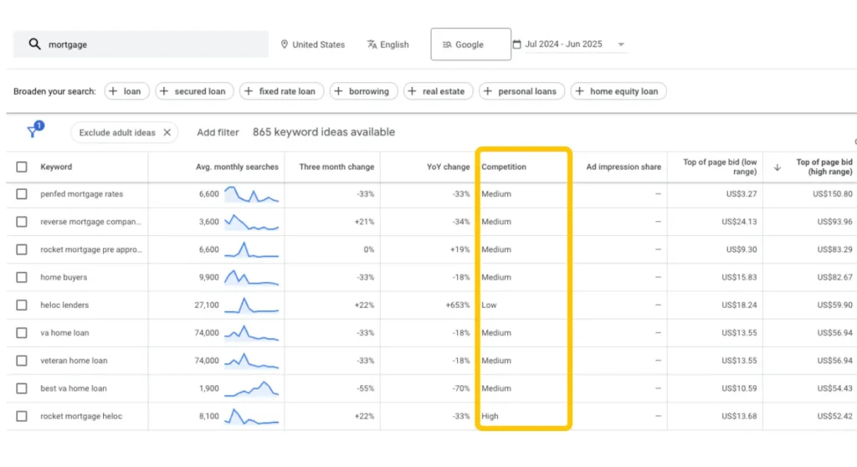The width and height of the screenshot is (857, 467).
Task: Check the best va home loan row
Action: [x=21, y=388]
